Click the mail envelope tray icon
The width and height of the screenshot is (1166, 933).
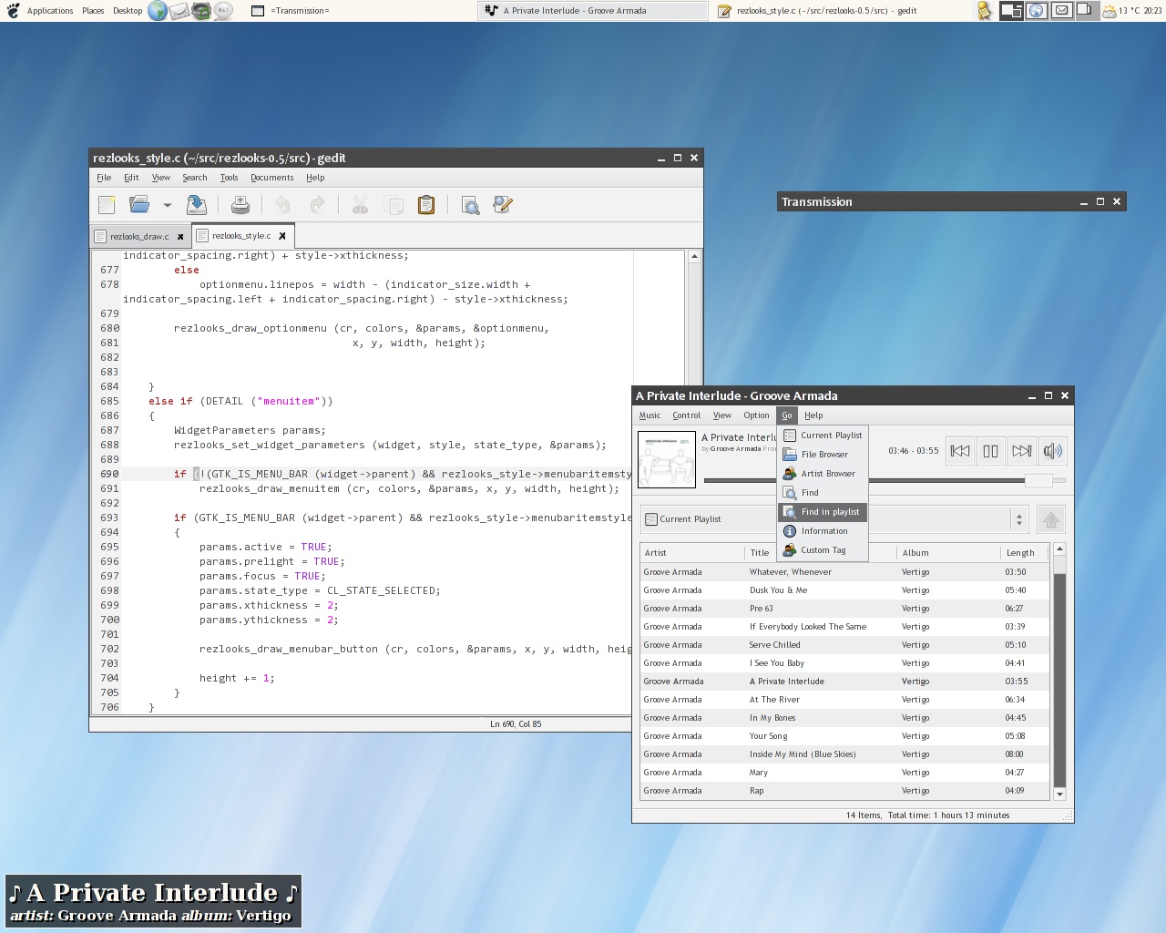point(1061,11)
